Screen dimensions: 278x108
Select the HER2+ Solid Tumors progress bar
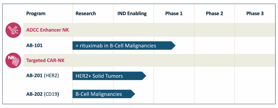pyautogui.click(x=109, y=76)
